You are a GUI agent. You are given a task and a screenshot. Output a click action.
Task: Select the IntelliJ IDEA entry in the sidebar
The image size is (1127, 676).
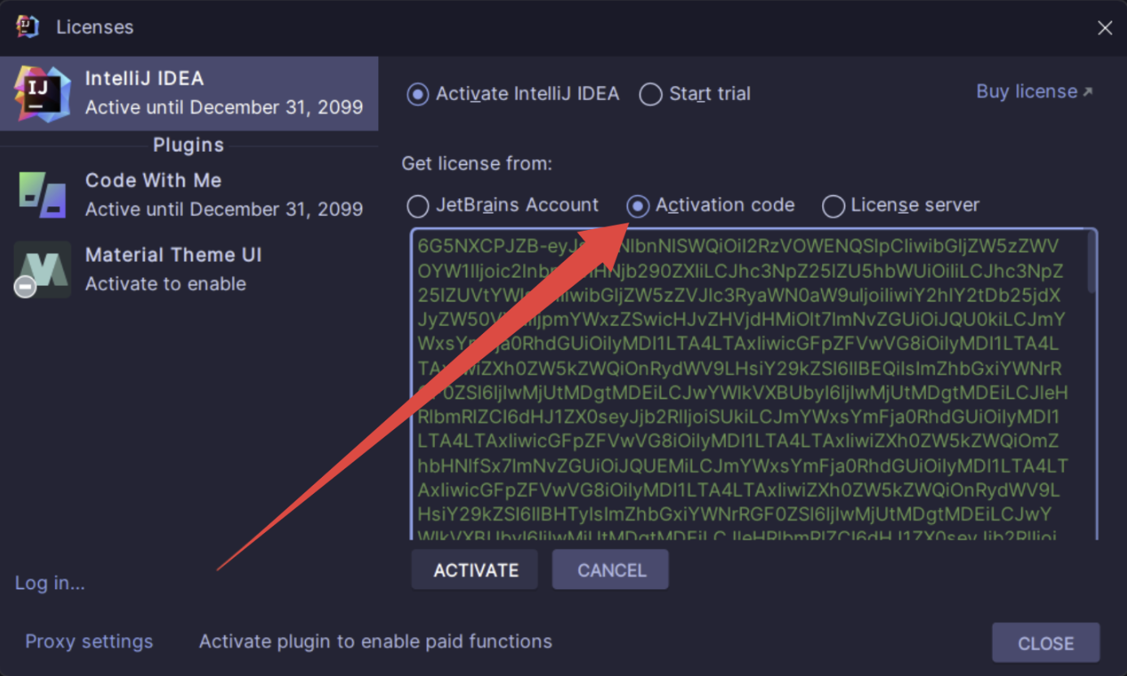point(187,89)
